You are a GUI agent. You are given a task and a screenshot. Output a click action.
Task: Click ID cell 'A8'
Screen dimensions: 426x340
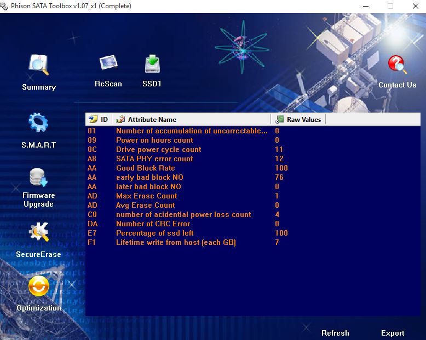tap(92, 159)
